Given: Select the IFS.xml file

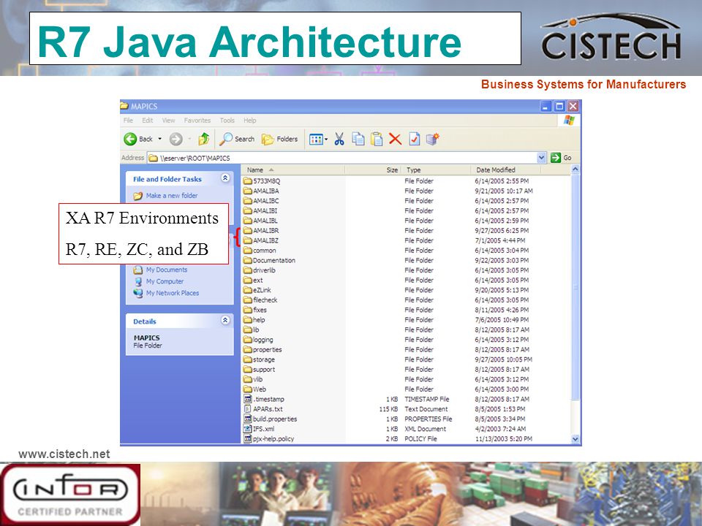Looking at the screenshot, I should pyautogui.click(x=259, y=429).
